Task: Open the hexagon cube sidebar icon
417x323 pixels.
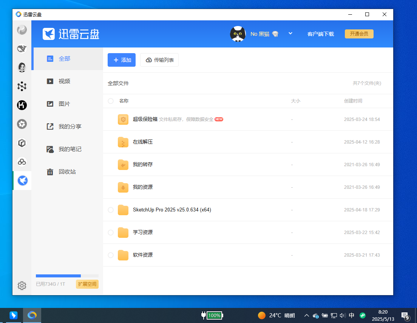Action: click(x=22, y=143)
